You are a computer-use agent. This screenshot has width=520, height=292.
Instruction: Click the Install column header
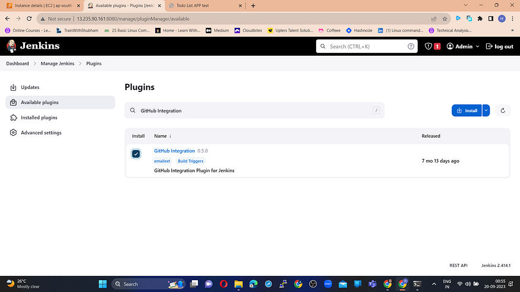pyautogui.click(x=138, y=136)
